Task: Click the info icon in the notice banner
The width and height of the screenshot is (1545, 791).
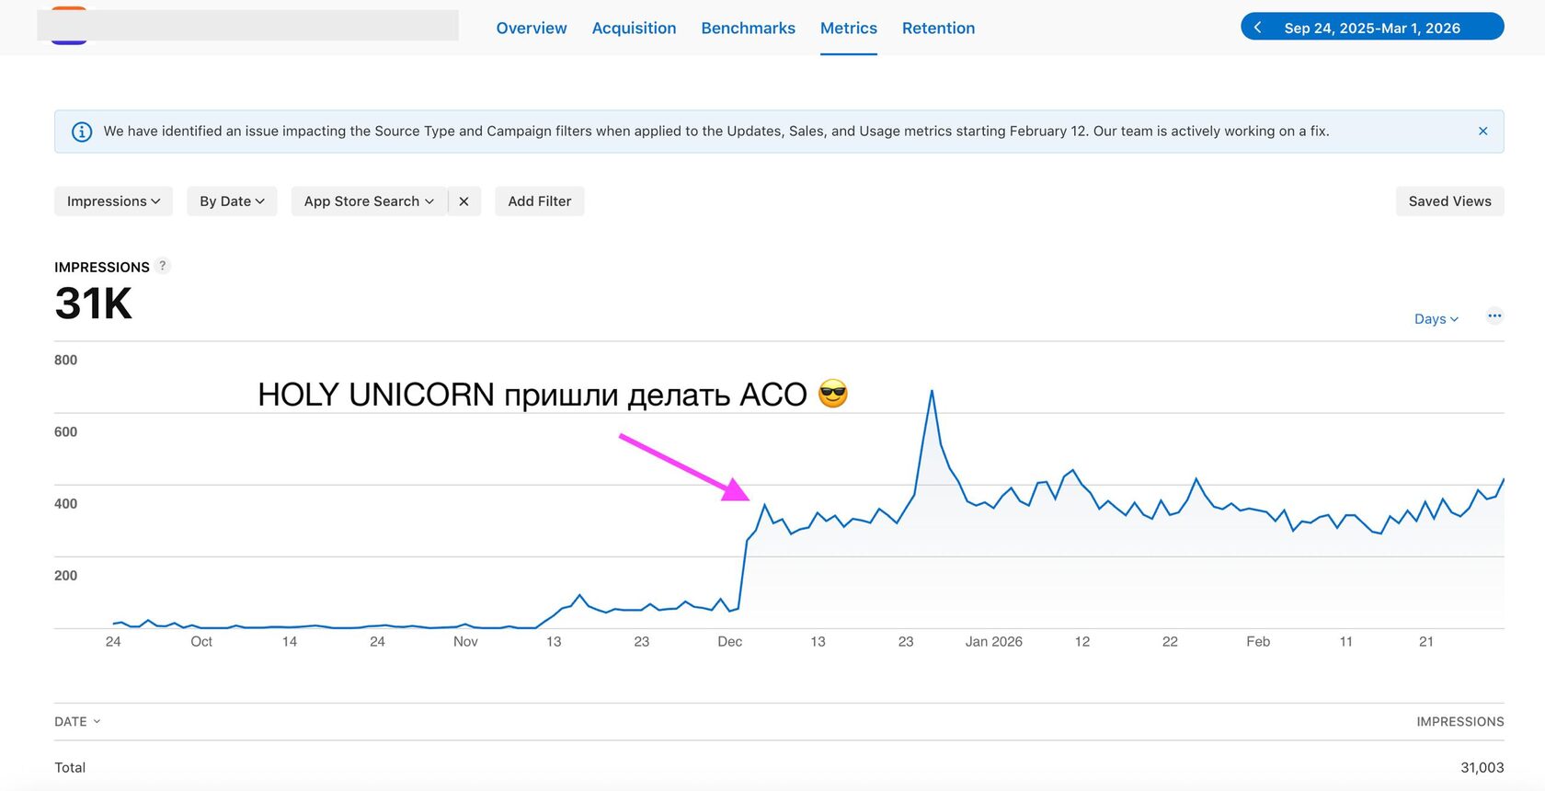Action: 82,132
